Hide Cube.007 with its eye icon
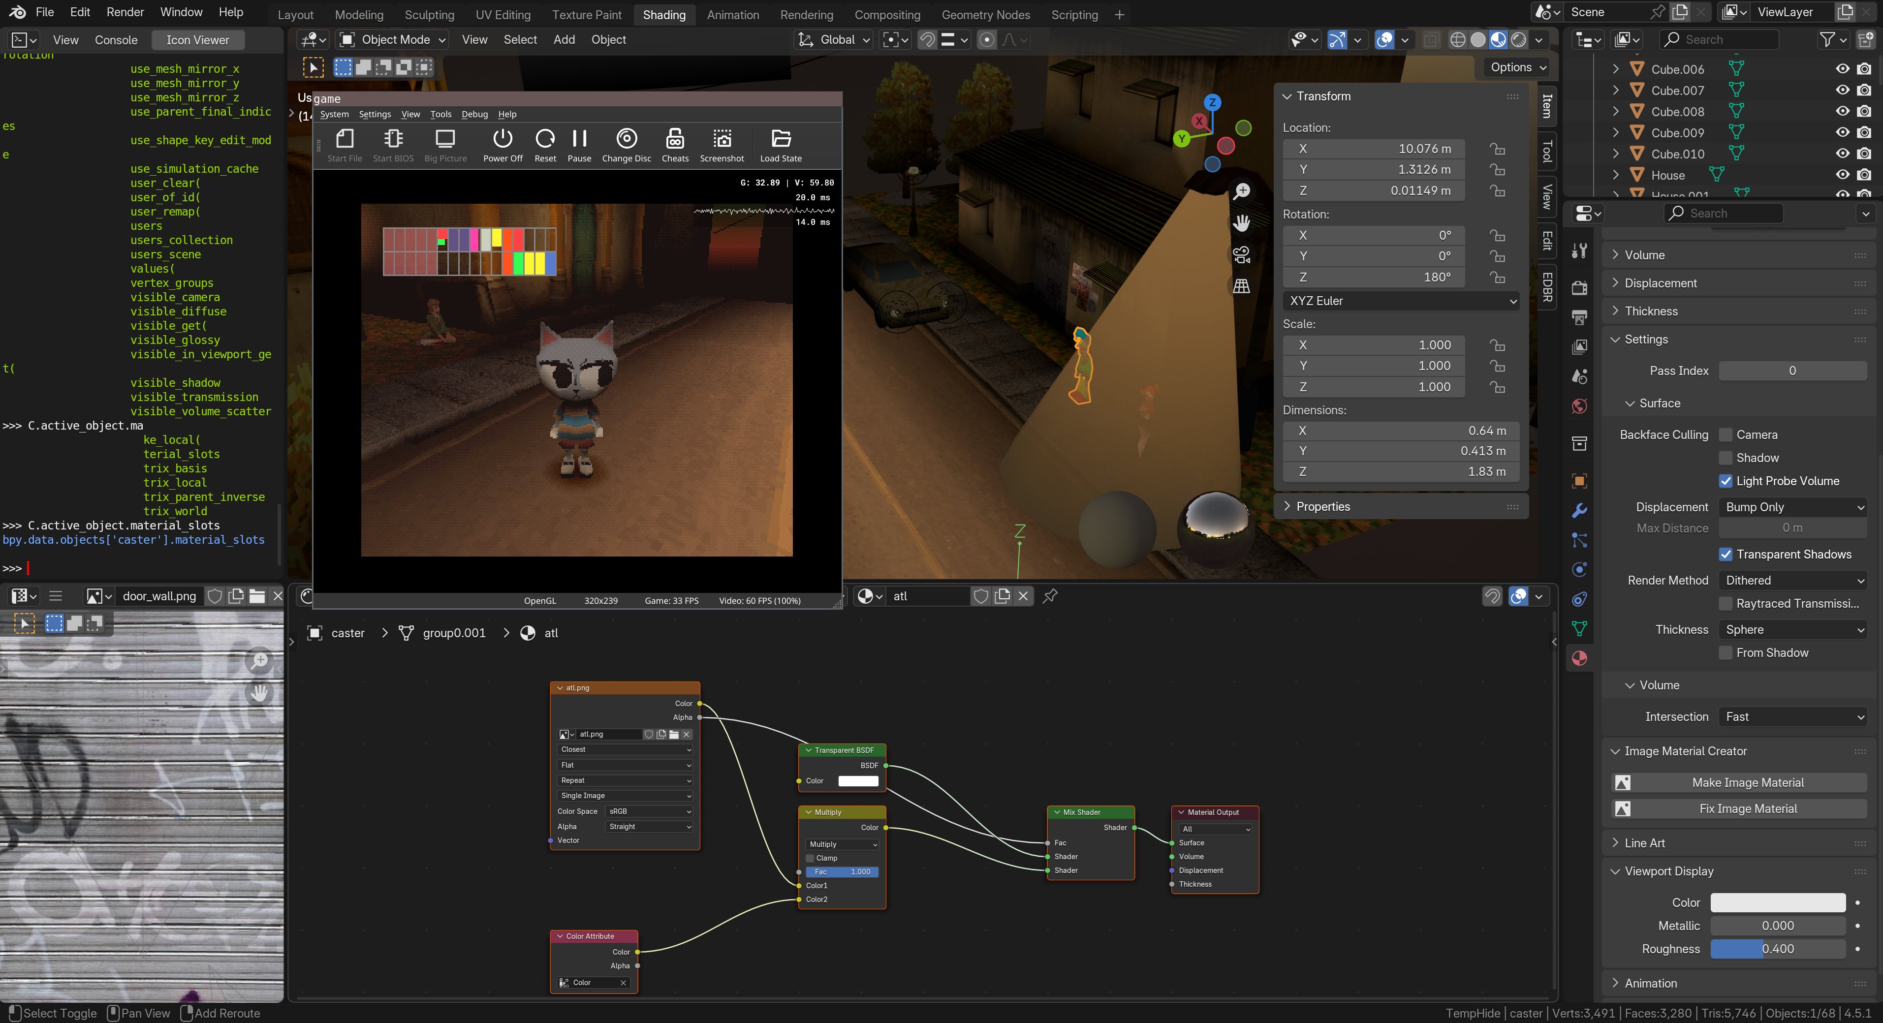1883x1023 pixels. pyautogui.click(x=1842, y=91)
